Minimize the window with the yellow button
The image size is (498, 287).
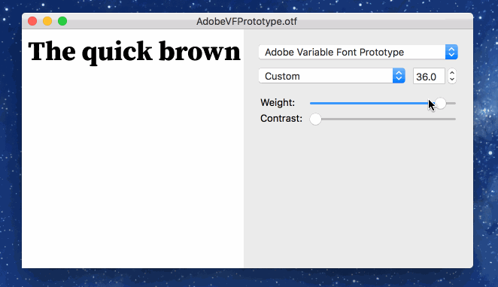pyautogui.click(x=47, y=21)
